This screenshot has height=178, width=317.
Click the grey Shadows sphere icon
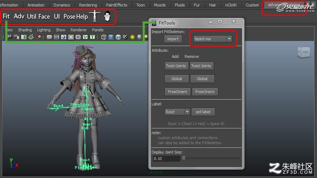point(140,37)
